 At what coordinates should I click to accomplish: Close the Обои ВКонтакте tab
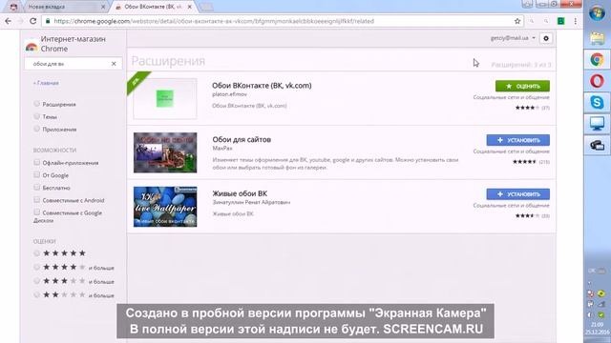pyautogui.click(x=189, y=7)
